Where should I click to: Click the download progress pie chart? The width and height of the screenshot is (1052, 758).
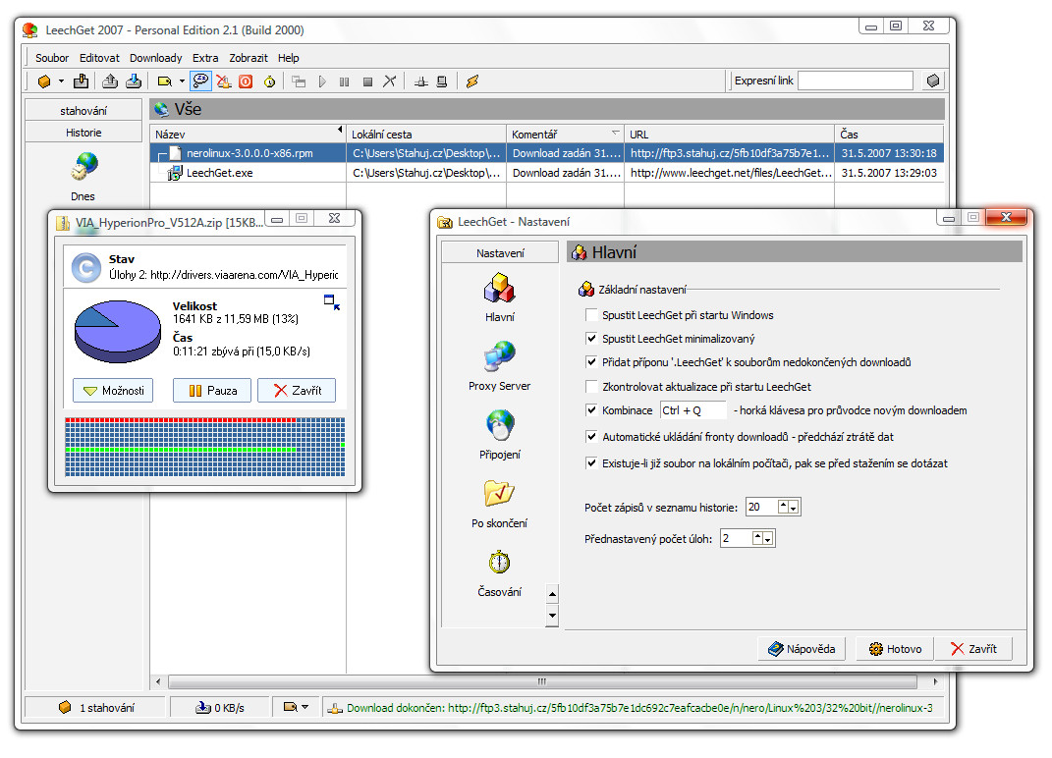click(118, 331)
